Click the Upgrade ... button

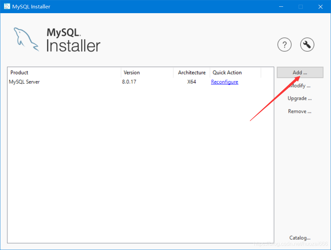coord(300,98)
